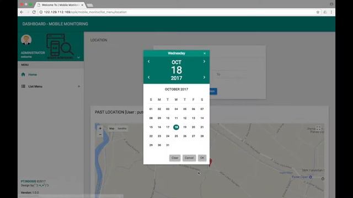353x198 pixels.
Task: Toggle map fullscreen view
Action: 318,128
